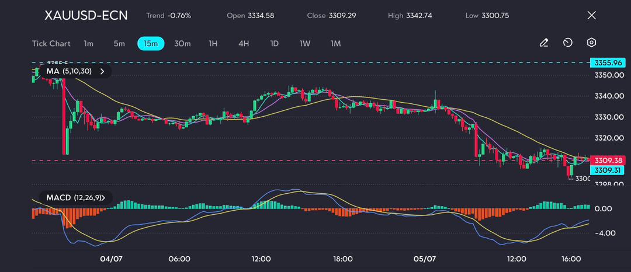631x272 pixels.
Task: Click the red 3309.38 price tag
Action: point(608,160)
